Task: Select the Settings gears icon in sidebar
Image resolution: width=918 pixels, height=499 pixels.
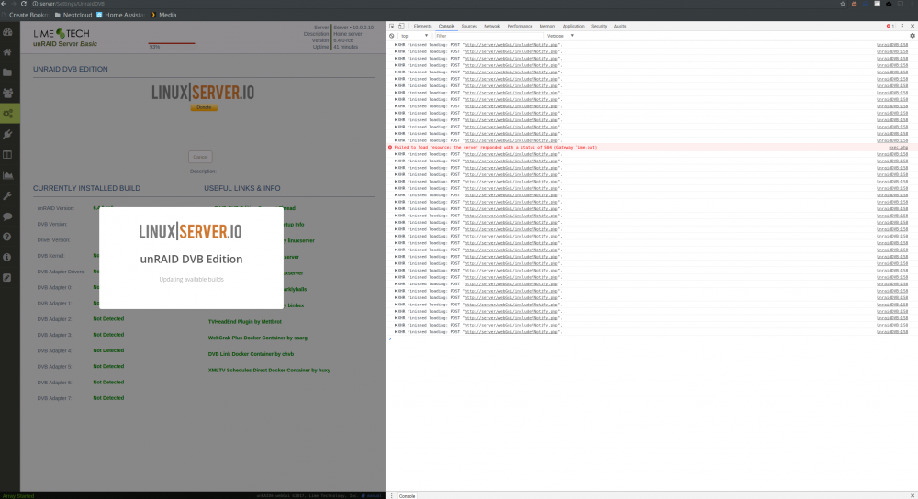Action: tap(7, 114)
